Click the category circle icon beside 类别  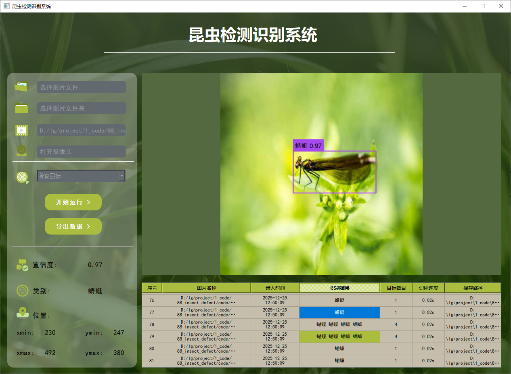click(x=22, y=291)
